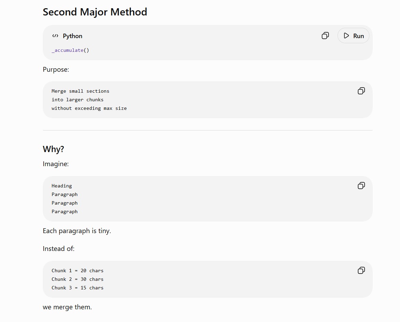Click the 'Why?' section heading

tap(53, 149)
